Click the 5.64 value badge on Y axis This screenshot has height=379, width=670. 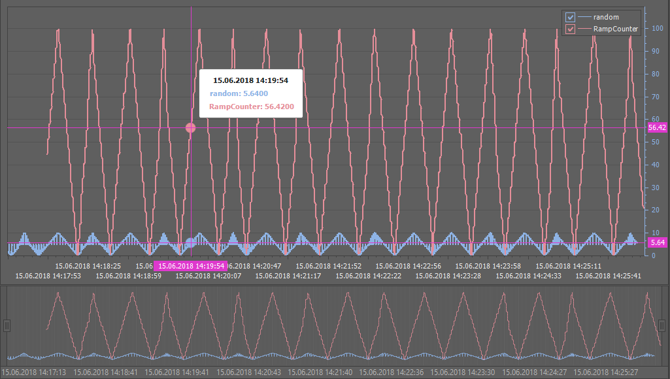tap(657, 242)
